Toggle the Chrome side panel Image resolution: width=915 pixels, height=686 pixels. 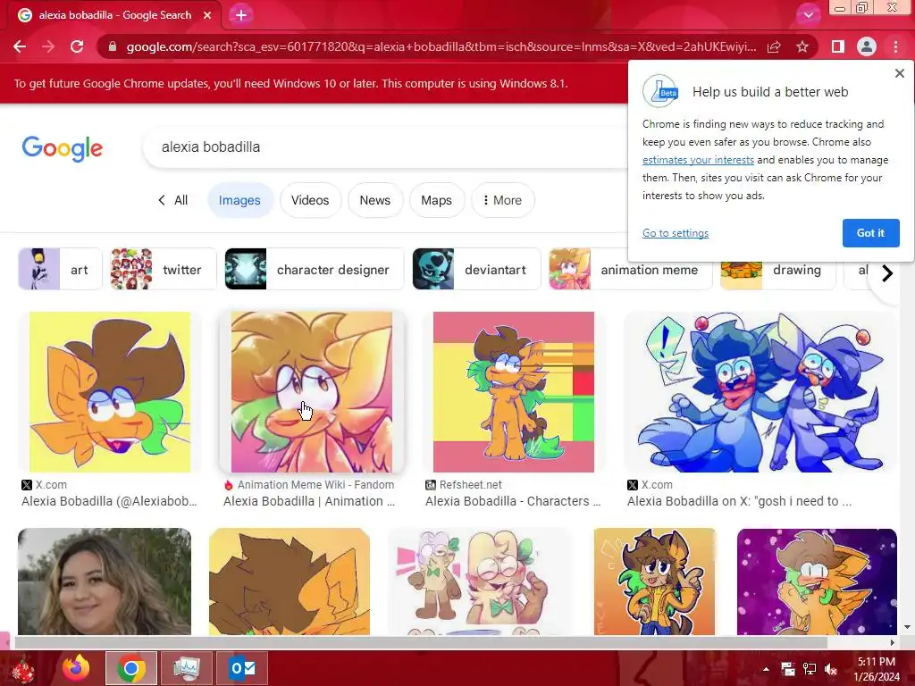pos(838,46)
